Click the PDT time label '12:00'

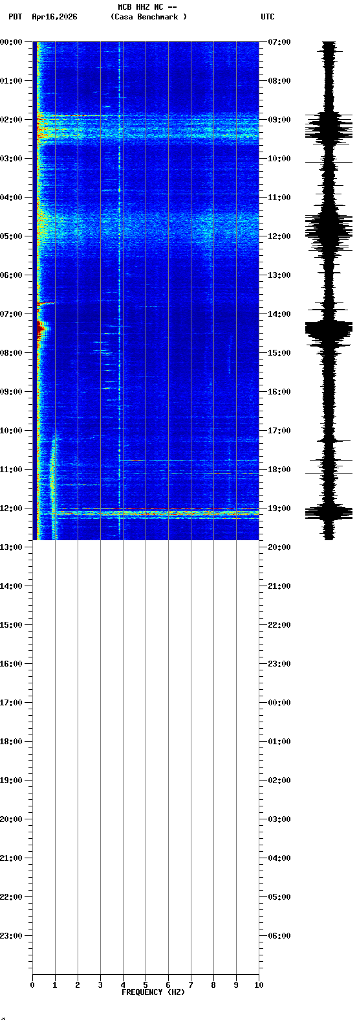click(x=11, y=508)
